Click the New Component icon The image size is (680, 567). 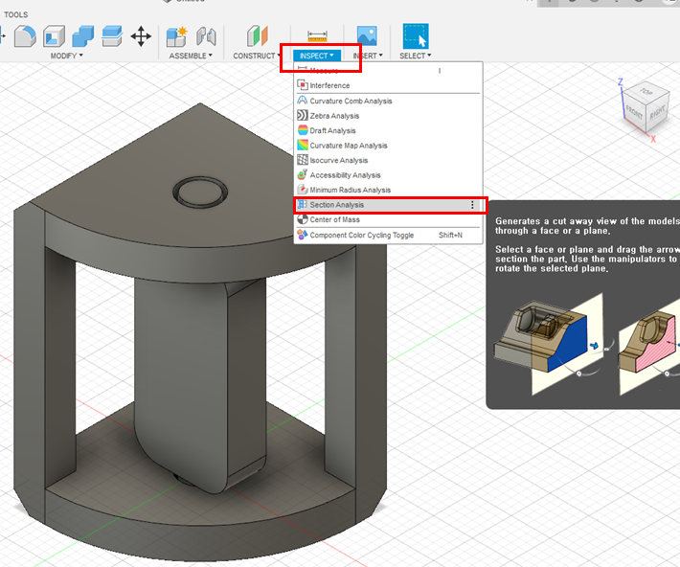click(177, 36)
